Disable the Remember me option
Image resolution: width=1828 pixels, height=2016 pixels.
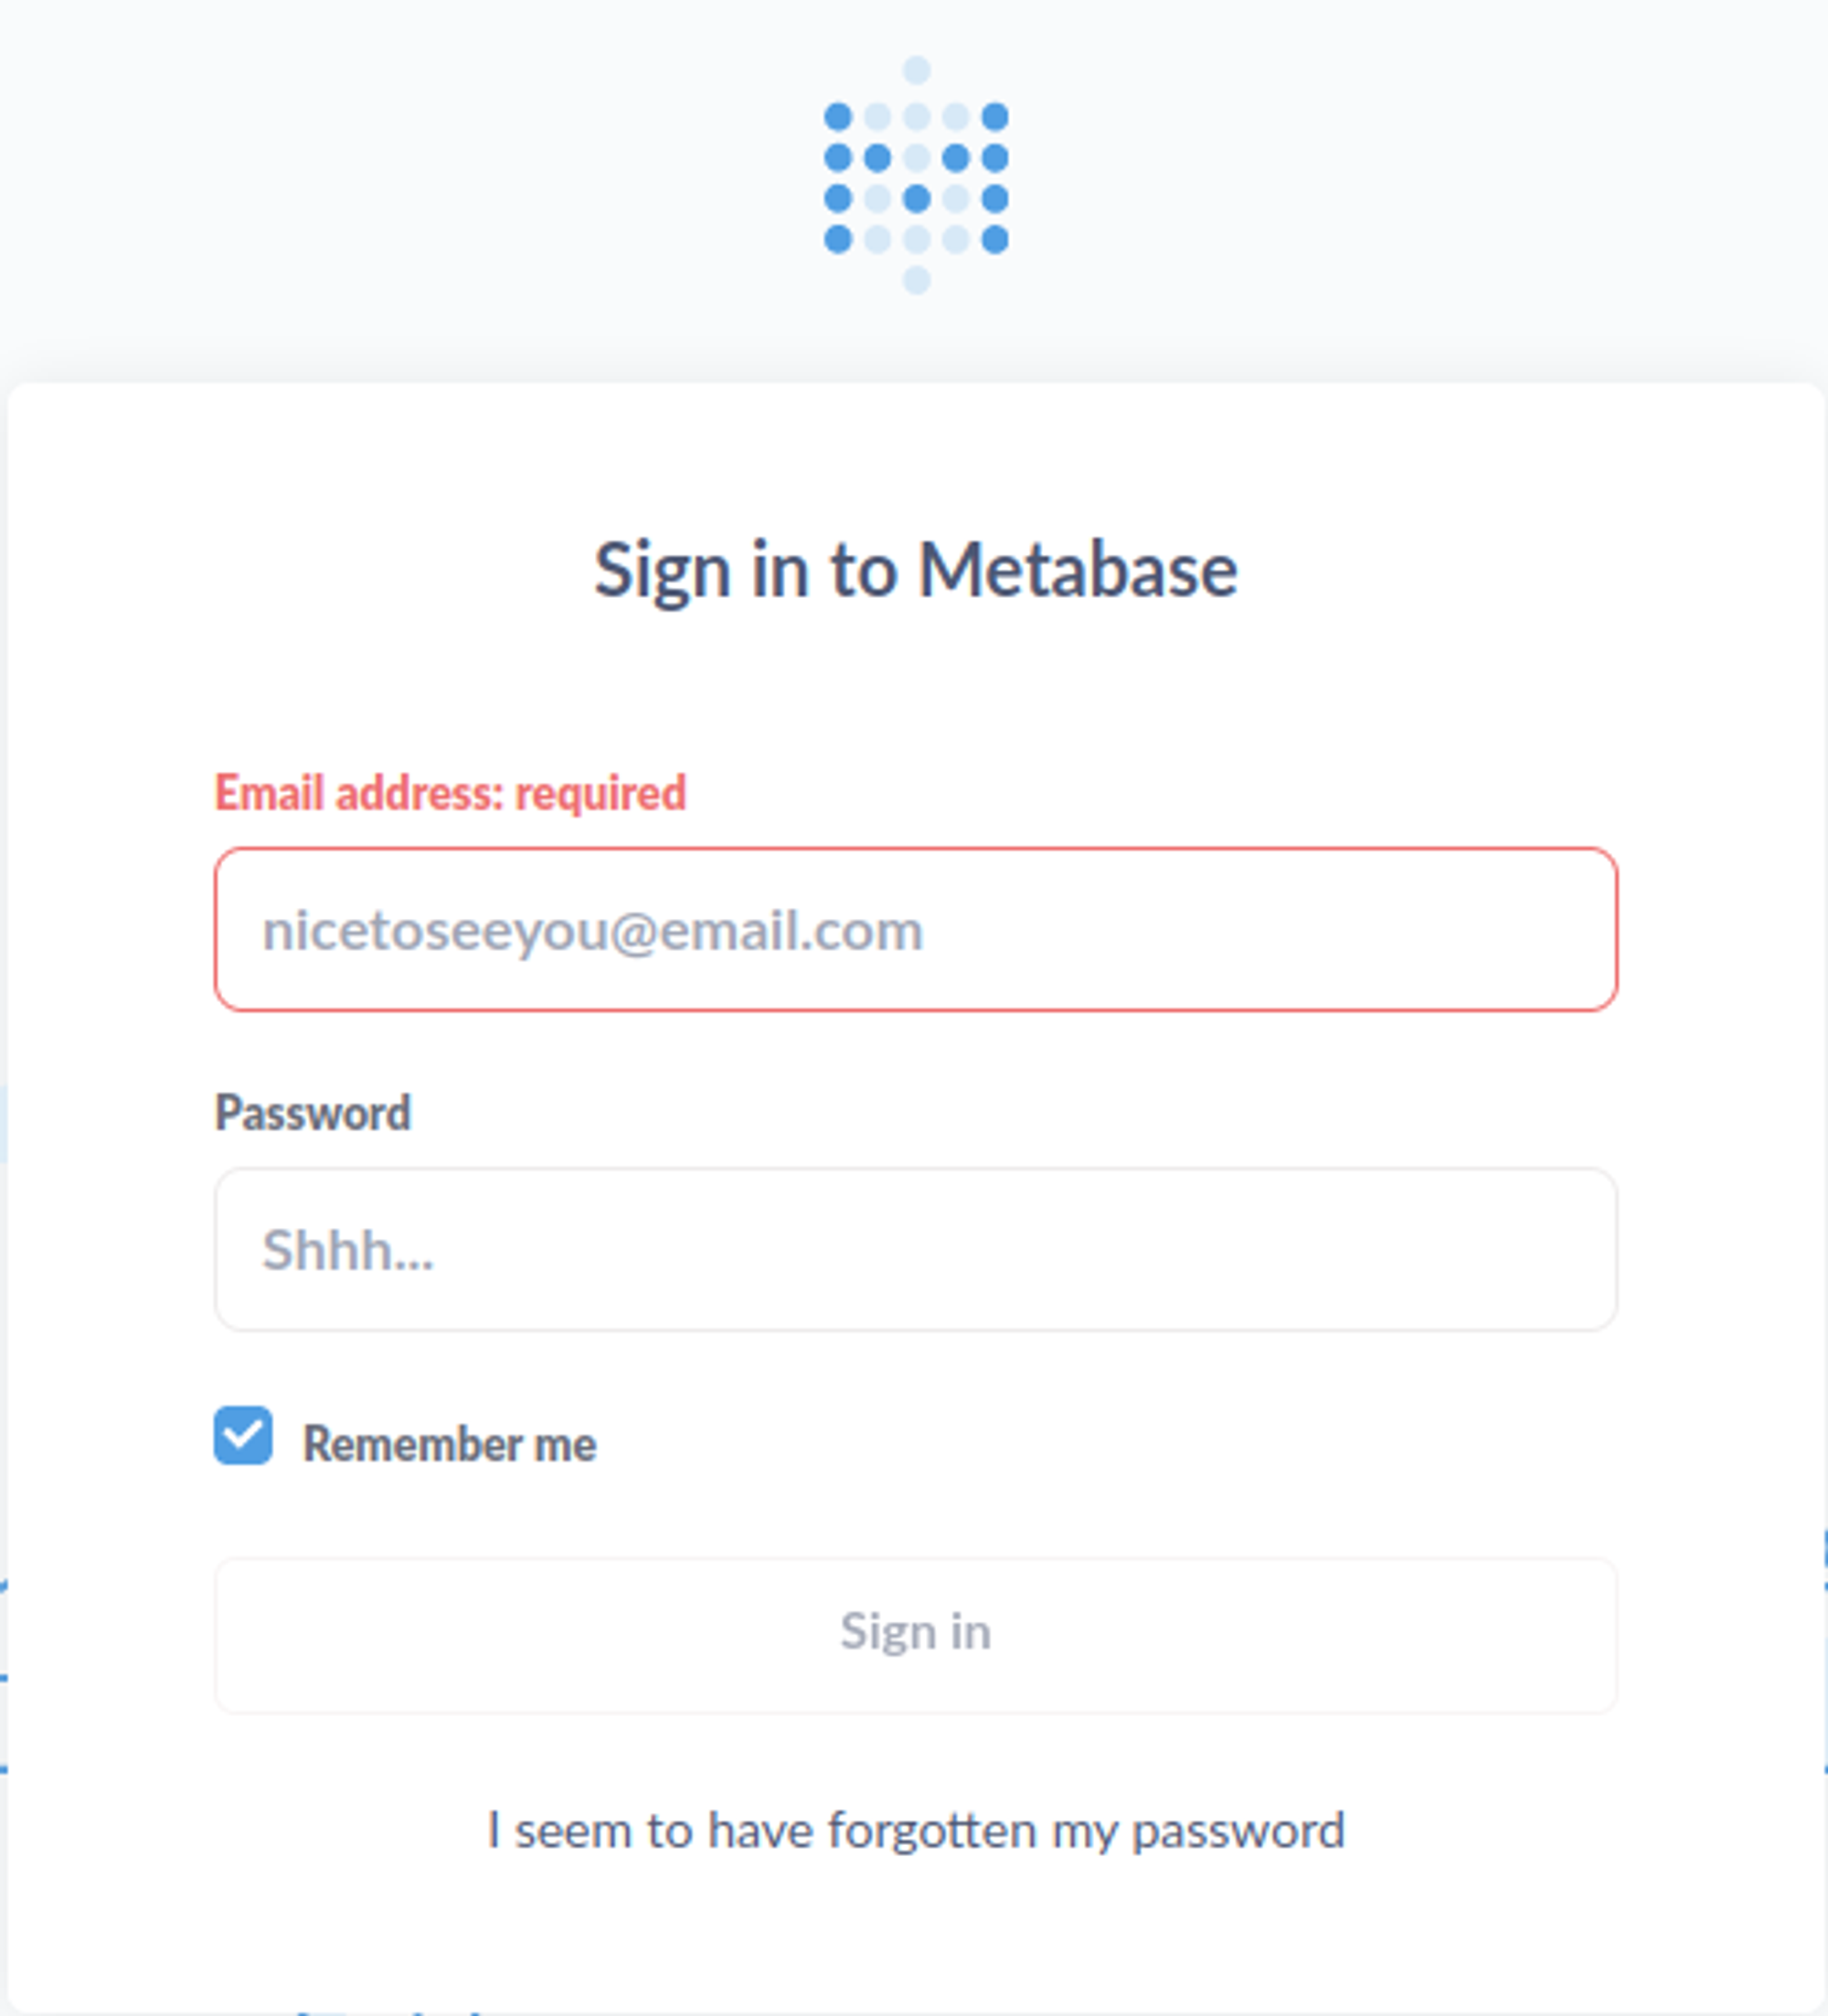coord(243,1435)
